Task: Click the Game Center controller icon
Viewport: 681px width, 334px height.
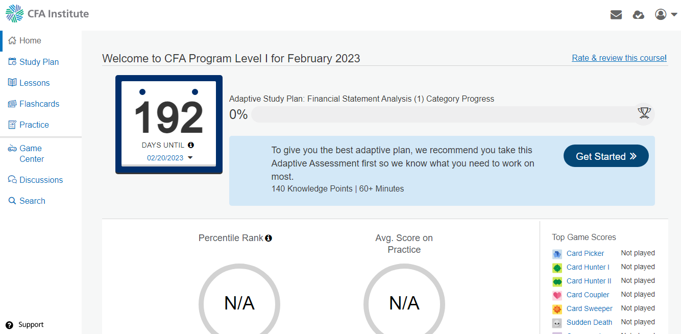Action: 12,149
